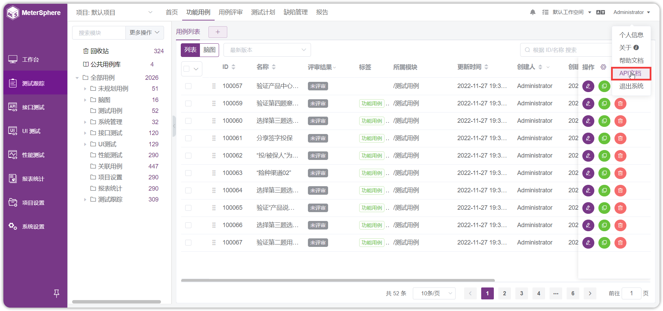This screenshot has width=663, height=311.
Task: Edit test case 100065
Action: pos(588,208)
